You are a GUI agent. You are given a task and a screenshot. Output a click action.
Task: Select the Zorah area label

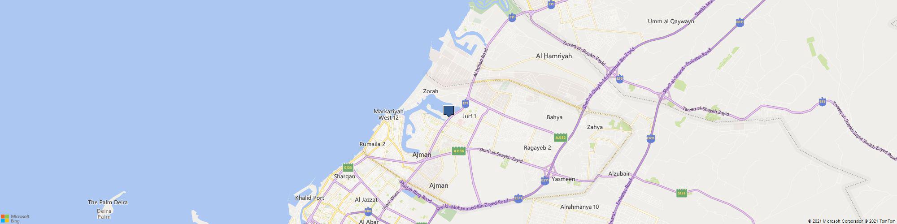(431, 91)
